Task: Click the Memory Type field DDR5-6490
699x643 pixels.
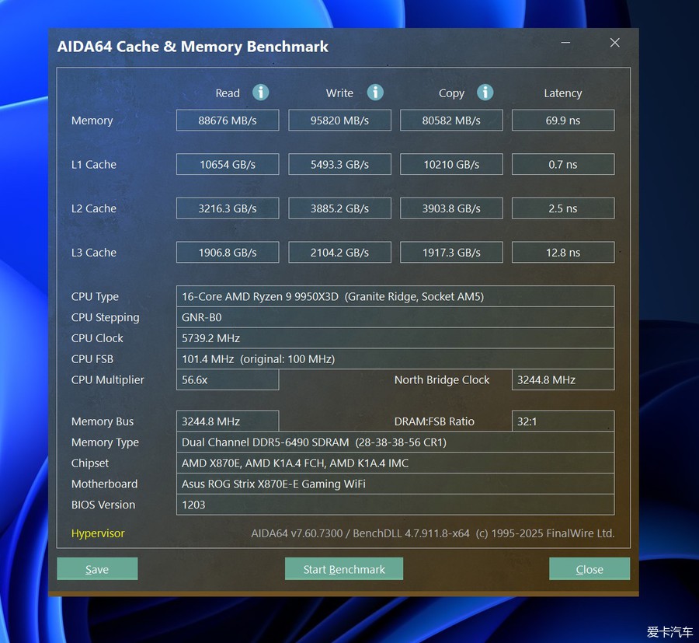Action: (395, 442)
